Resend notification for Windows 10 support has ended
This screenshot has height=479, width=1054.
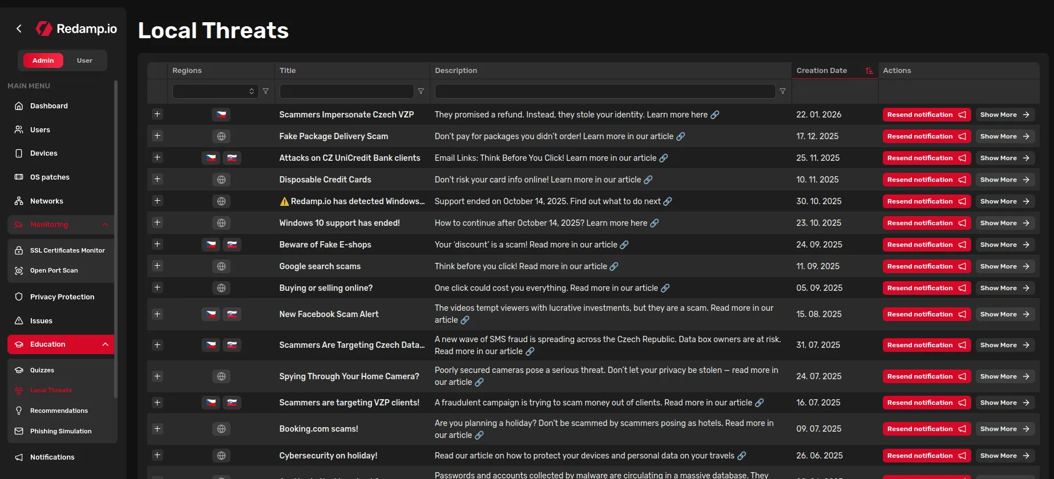926,223
